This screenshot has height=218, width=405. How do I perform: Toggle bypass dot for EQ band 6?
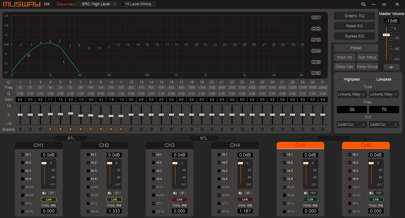point(71,129)
